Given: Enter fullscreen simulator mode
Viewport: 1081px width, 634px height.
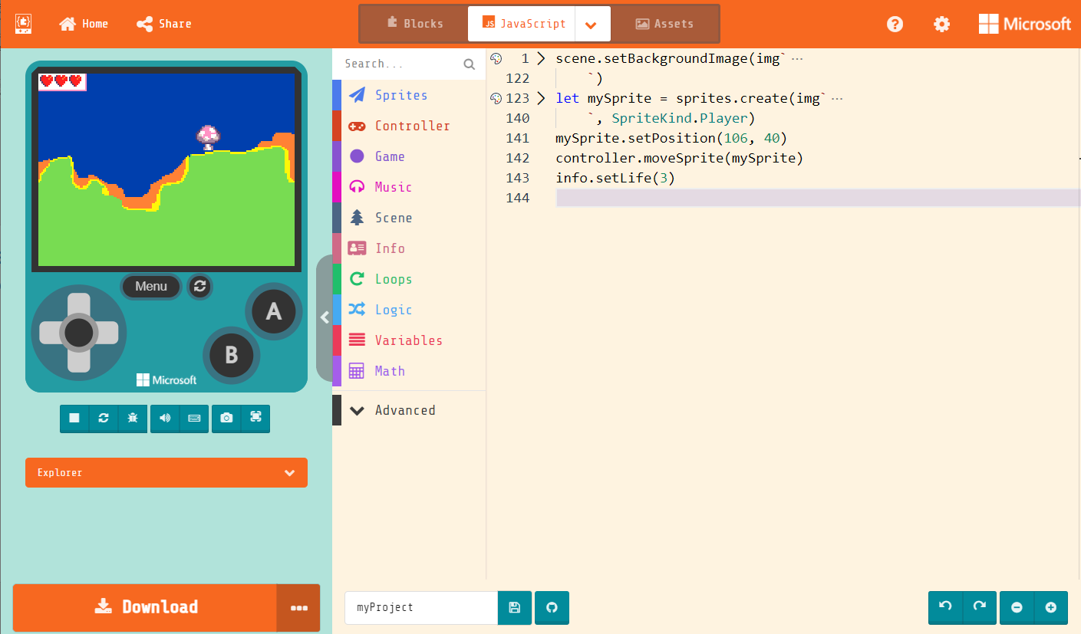Looking at the screenshot, I should coord(255,419).
